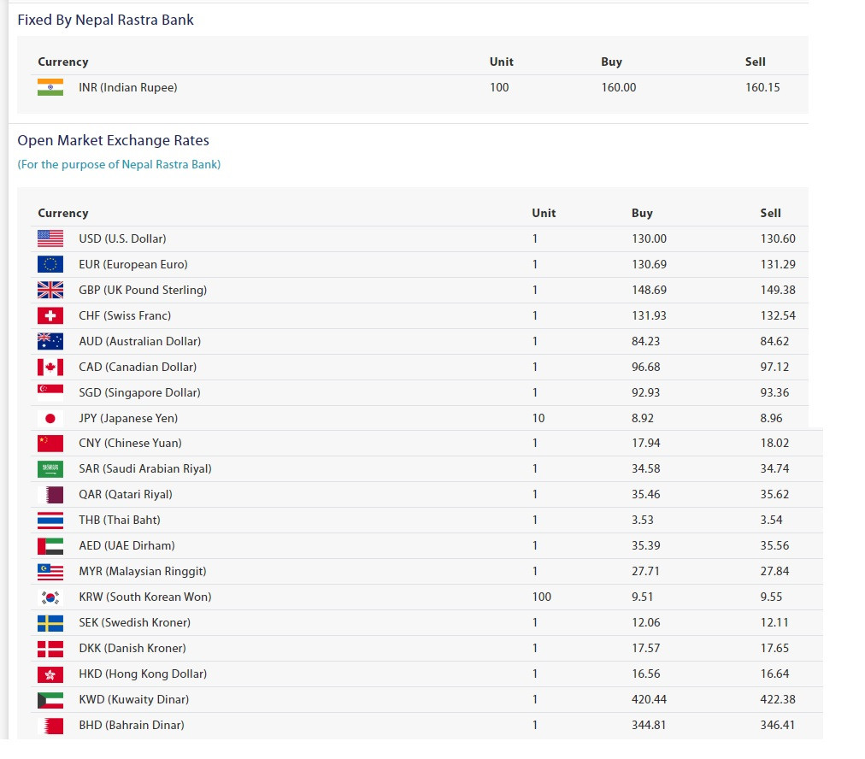Select 'EUR (European Euro)' currency name

point(133,264)
